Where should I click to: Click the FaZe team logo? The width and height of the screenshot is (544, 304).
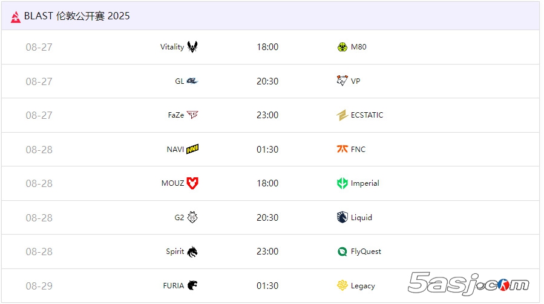(192, 115)
